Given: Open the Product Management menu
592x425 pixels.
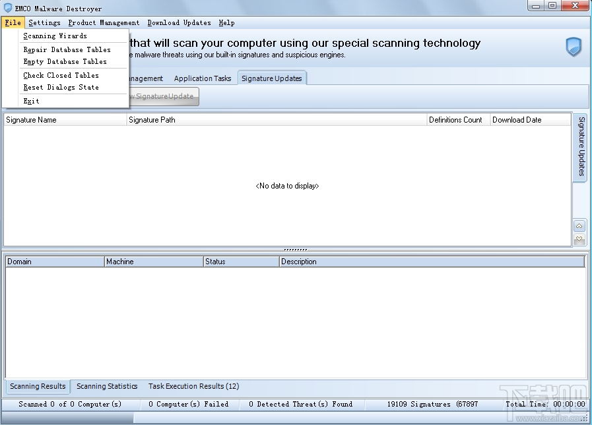Looking at the screenshot, I should [103, 22].
